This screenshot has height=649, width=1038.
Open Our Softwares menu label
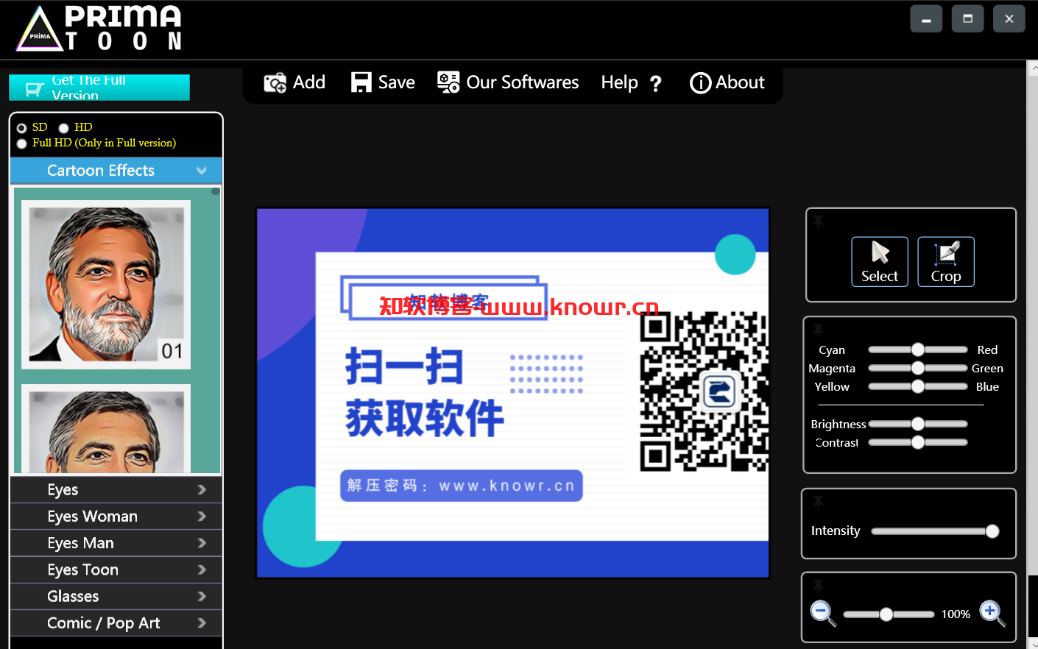pyautogui.click(x=523, y=82)
